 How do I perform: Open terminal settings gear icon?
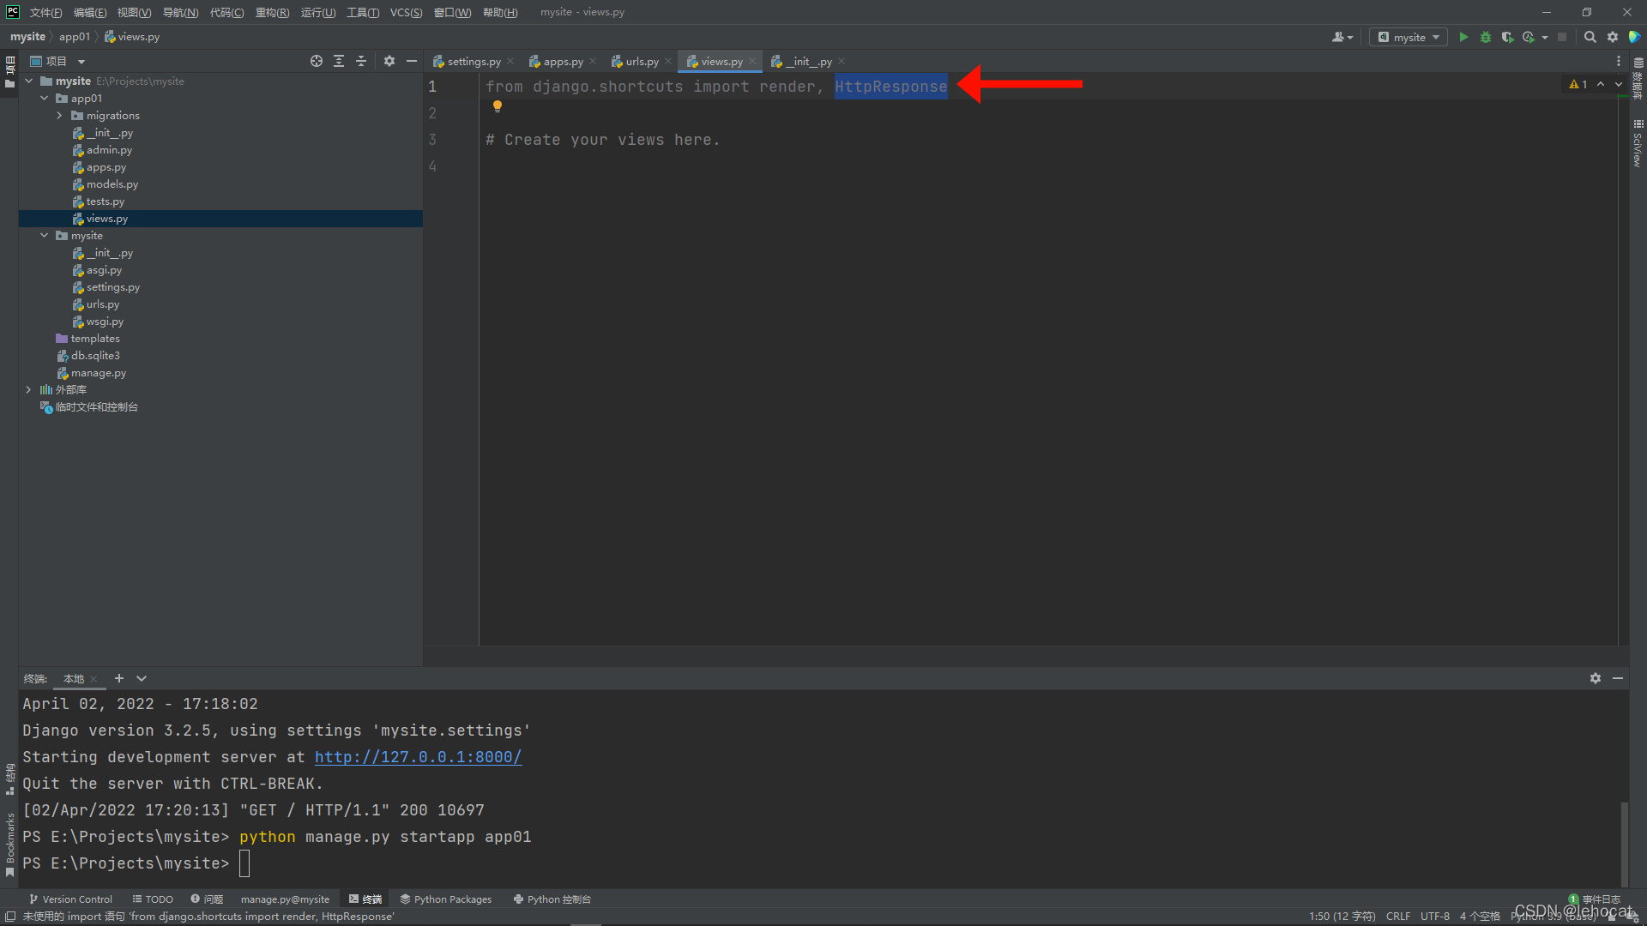point(1595,678)
